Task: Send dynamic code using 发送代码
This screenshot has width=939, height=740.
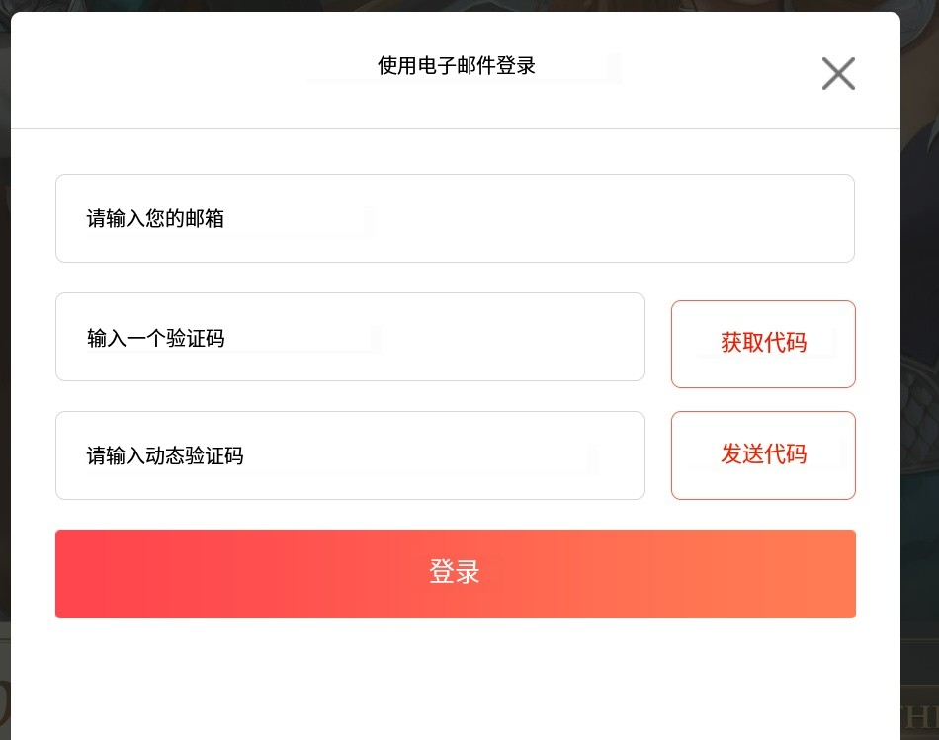Action: 763,455
